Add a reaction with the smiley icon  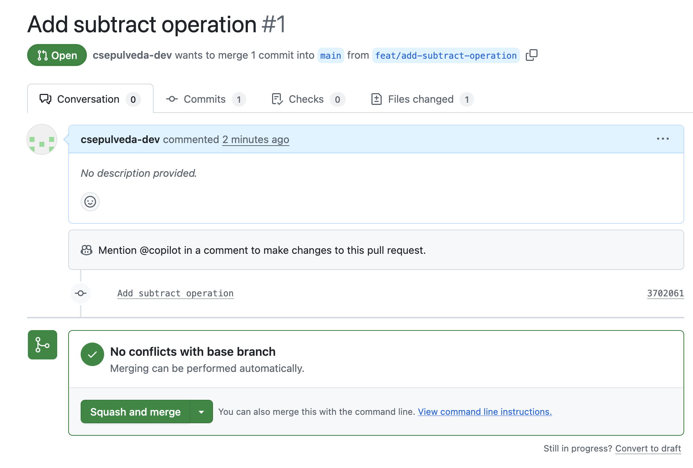tap(90, 202)
